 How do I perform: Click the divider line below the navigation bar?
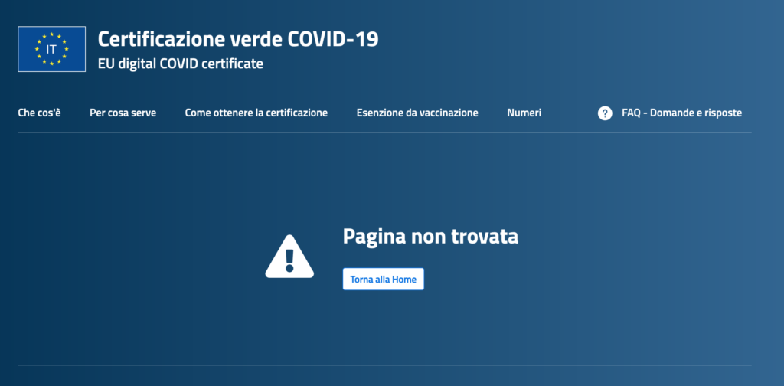(384, 133)
